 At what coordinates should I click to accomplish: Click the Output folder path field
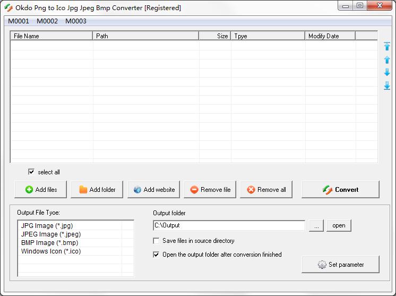229,226
